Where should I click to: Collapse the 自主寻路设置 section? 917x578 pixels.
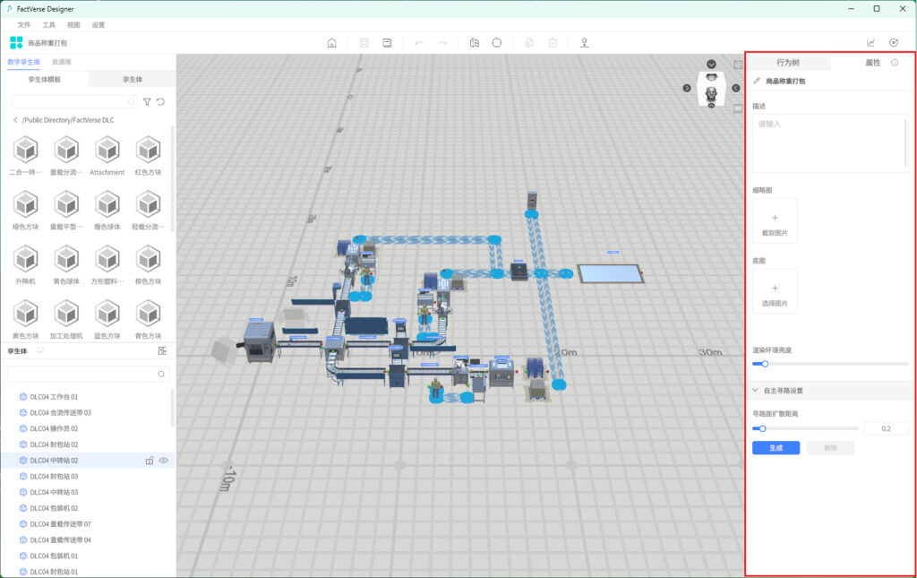point(756,390)
